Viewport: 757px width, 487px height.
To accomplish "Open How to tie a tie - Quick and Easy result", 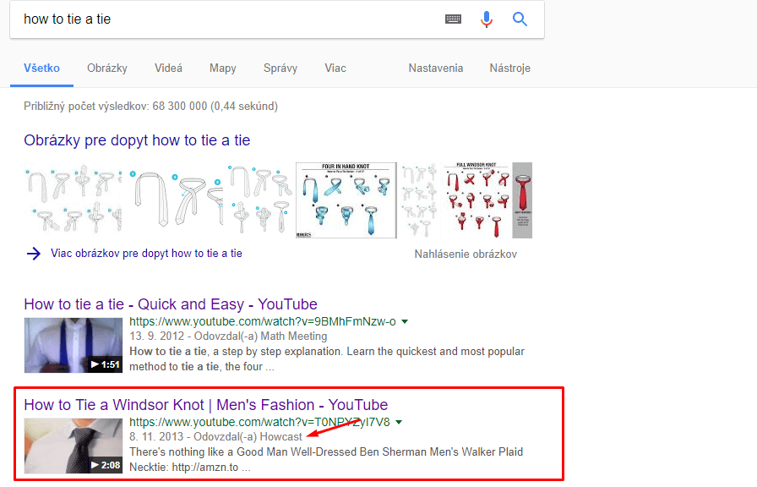I will pos(171,304).
